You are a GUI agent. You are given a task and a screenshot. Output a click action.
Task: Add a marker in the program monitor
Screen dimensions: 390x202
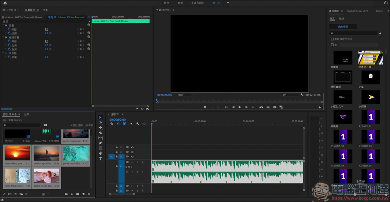(x=205, y=107)
